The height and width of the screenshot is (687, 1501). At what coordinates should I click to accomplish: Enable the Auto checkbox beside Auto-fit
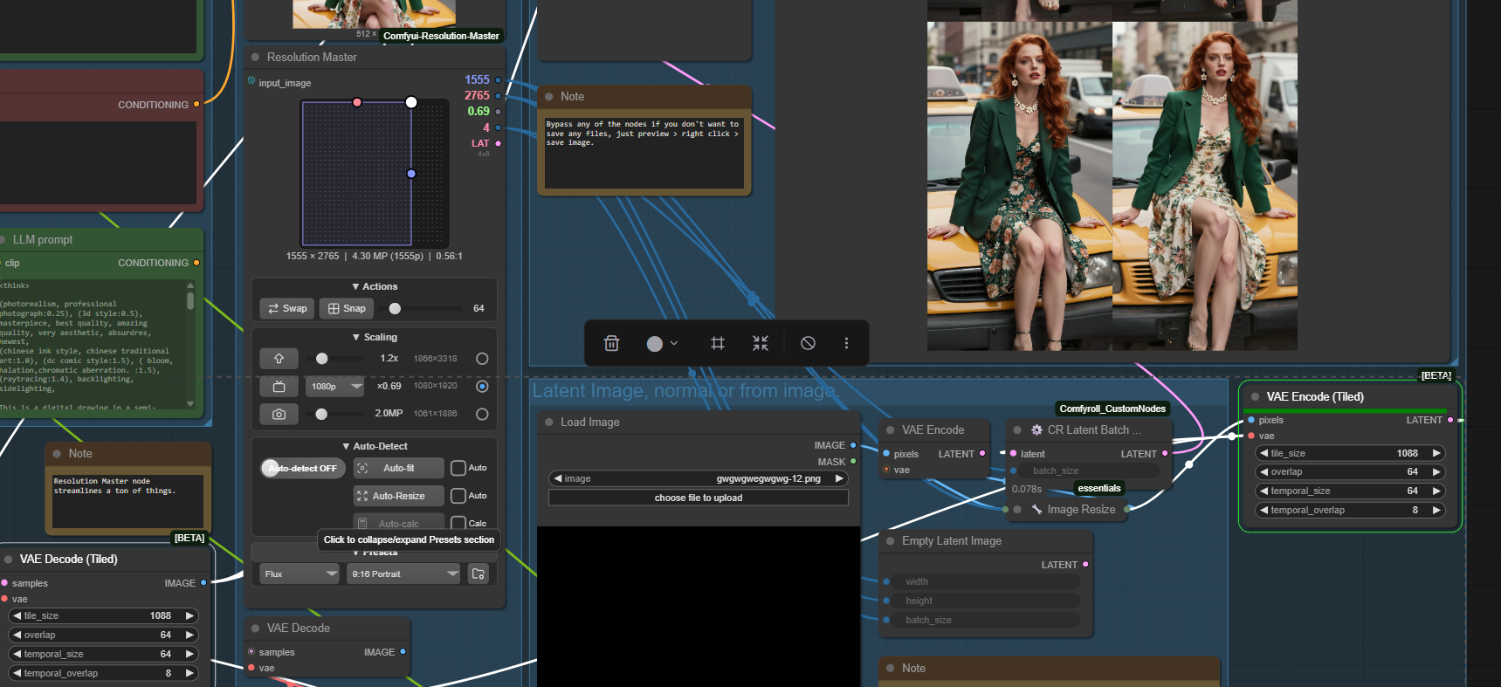[x=458, y=468]
